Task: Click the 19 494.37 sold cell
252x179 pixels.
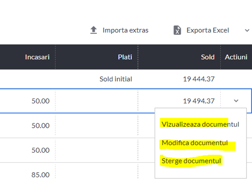Action: 199,101
